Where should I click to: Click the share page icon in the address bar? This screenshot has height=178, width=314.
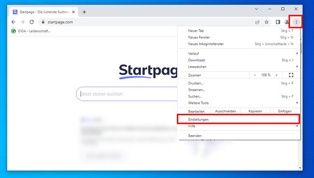[x=257, y=22]
